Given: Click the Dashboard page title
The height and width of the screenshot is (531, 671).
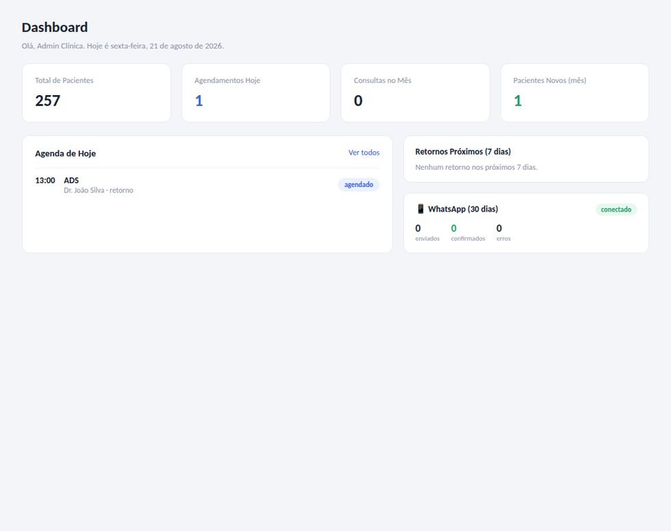Looking at the screenshot, I should tap(55, 27).
